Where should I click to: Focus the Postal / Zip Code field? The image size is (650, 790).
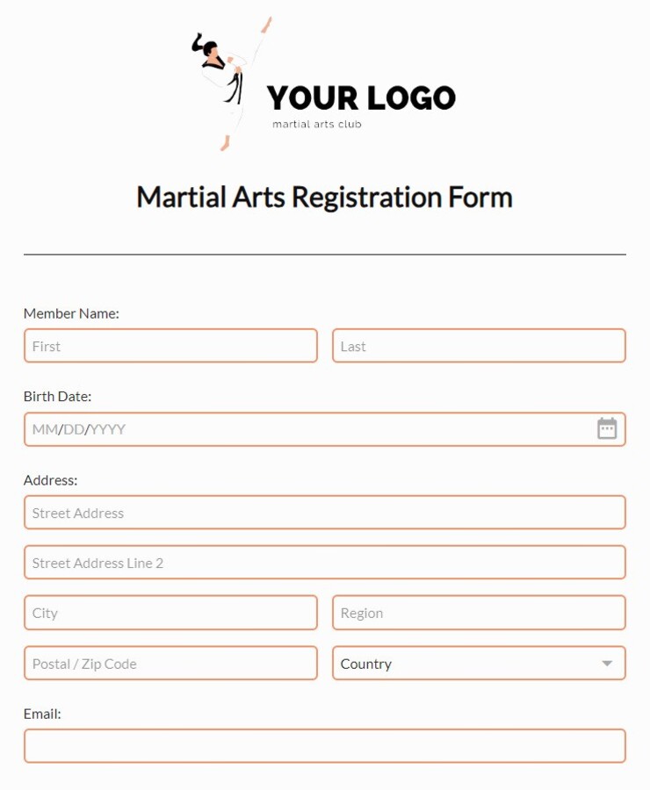[170, 664]
